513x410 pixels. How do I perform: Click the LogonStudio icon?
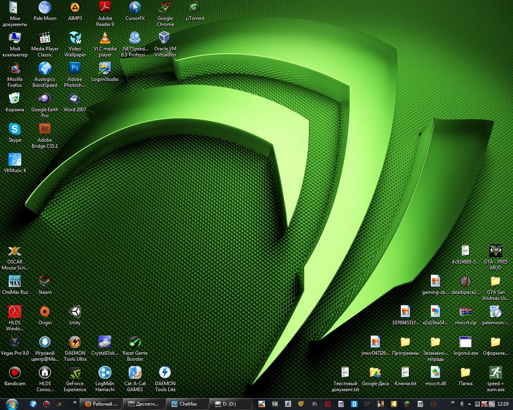pos(105,72)
